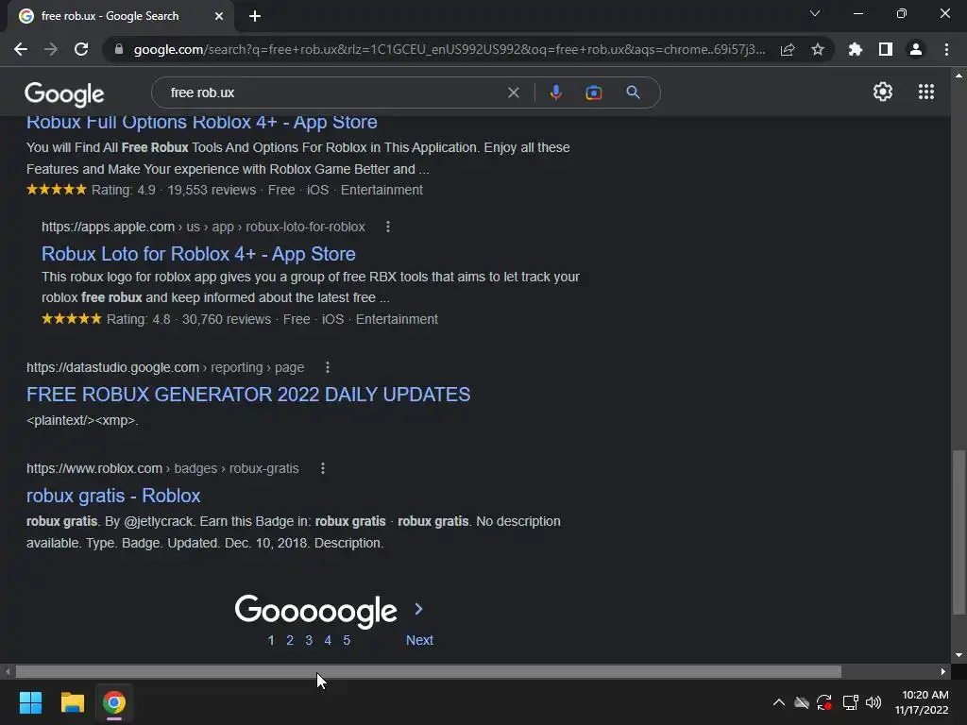Screen dimensions: 967x725
Task: Reload the current page
Action: (x=81, y=49)
